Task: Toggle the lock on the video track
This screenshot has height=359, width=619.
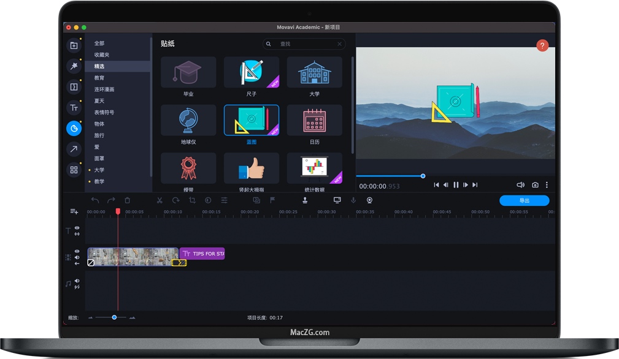Action: tap(77, 263)
